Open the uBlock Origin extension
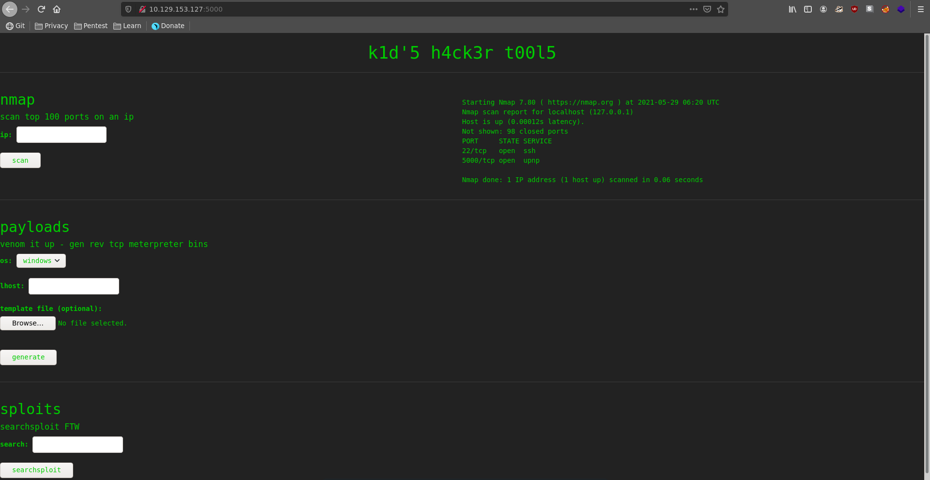This screenshot has width=930, height=480. (x=854, y=9)
